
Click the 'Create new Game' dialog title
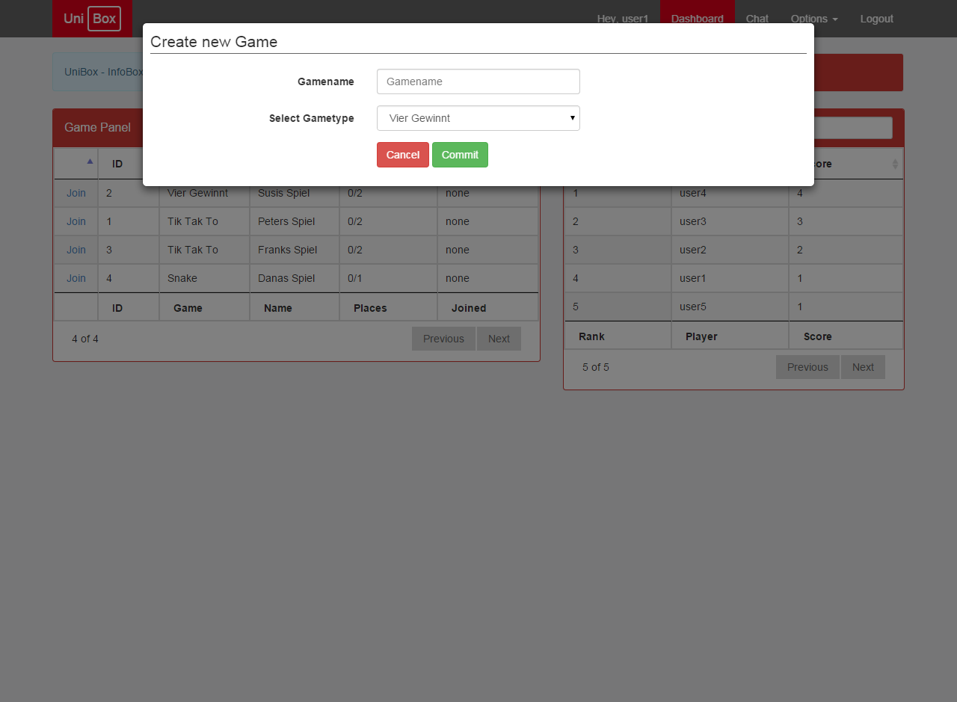[x=214, y=42]
